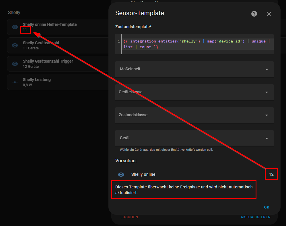Click the sensor icon of Shelly Leistung
The width and height of the screenshot is (286, 226).
pyautogui.click(x=15, y=82)
